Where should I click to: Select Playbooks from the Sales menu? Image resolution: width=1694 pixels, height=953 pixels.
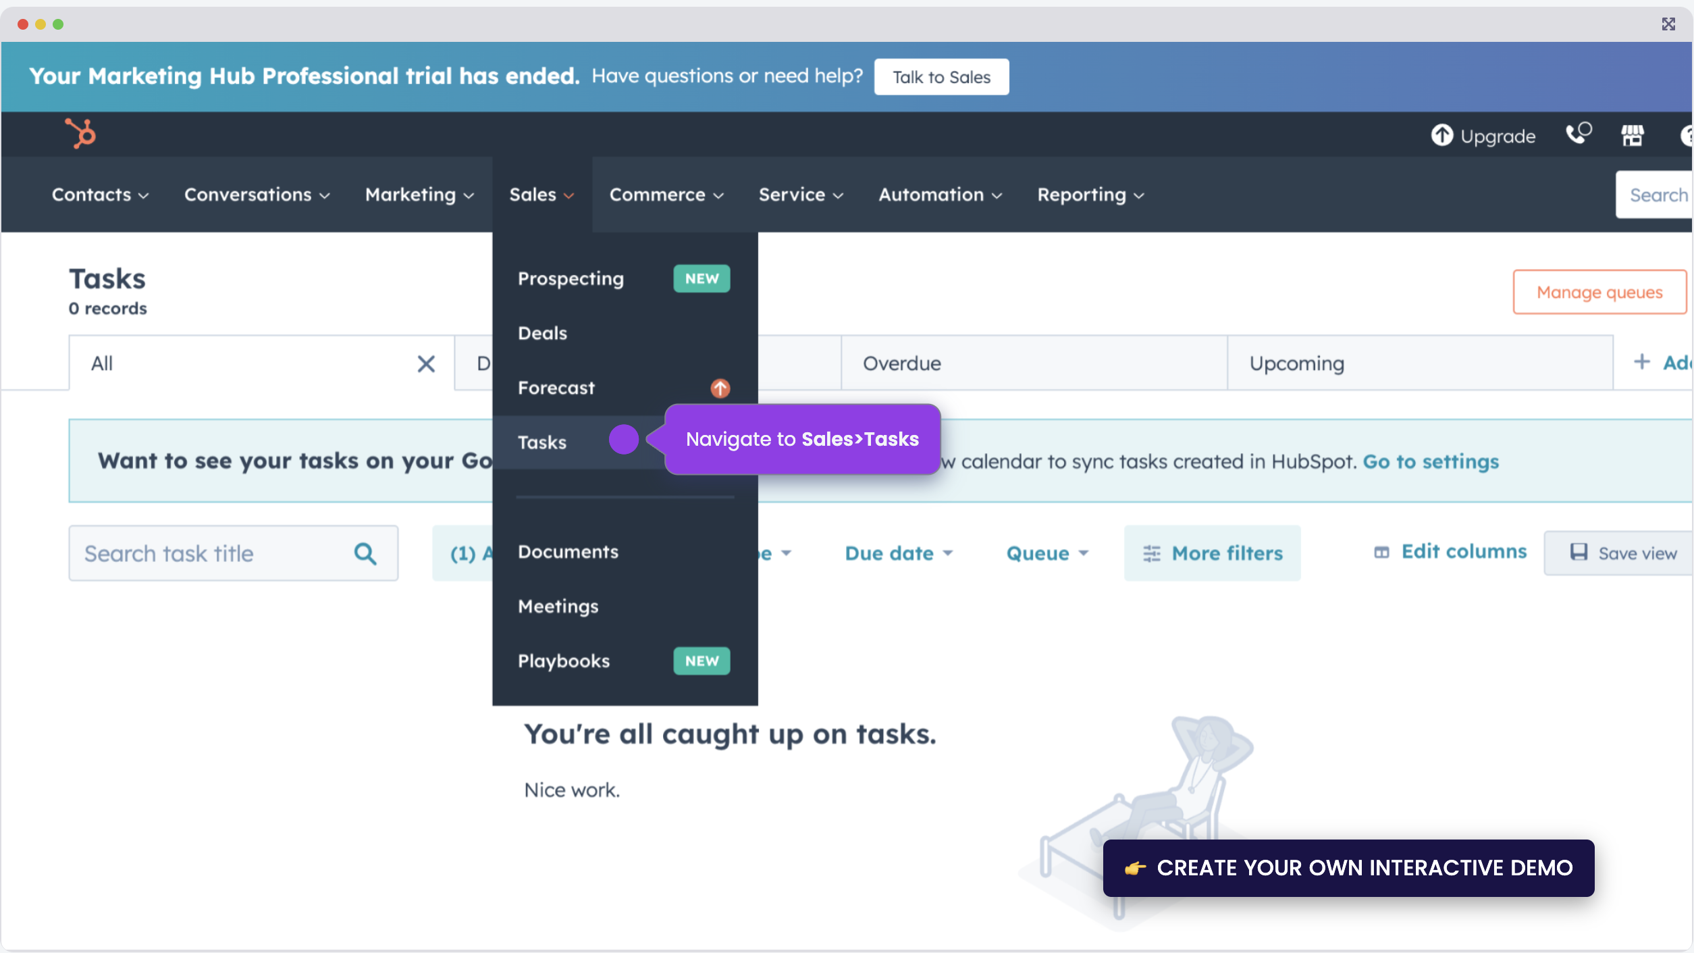click(x=564, y=661)
